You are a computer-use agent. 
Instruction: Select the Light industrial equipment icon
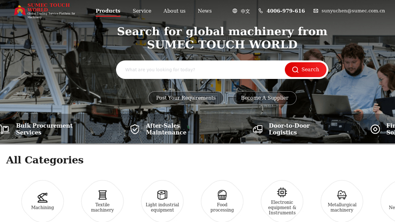162,195
